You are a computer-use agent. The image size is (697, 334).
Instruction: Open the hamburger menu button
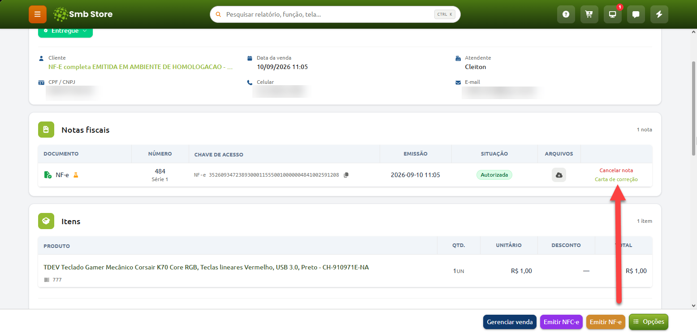coord(37,14)
